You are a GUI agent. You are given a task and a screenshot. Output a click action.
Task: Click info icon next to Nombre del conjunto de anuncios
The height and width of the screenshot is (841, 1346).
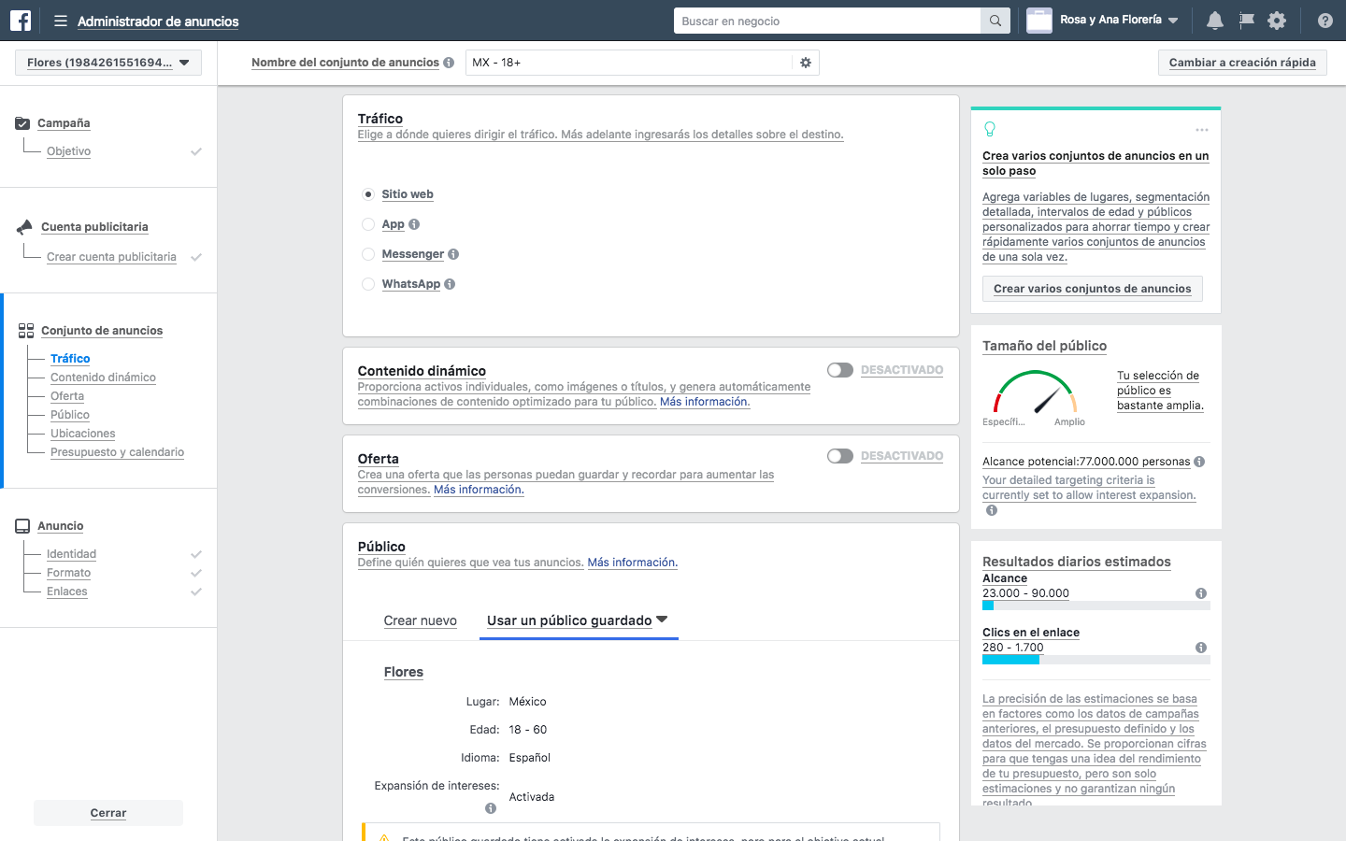[449, 63]
